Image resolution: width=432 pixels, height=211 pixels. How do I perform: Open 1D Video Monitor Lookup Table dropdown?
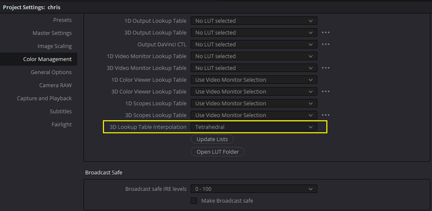coord(254,56)
